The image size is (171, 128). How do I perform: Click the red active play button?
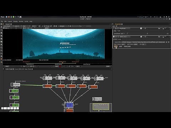click(60, 66)
